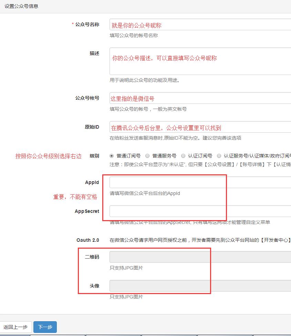Click the 下一步 button to continue
Screen dimensions: 291x336
tap(45, 327)
